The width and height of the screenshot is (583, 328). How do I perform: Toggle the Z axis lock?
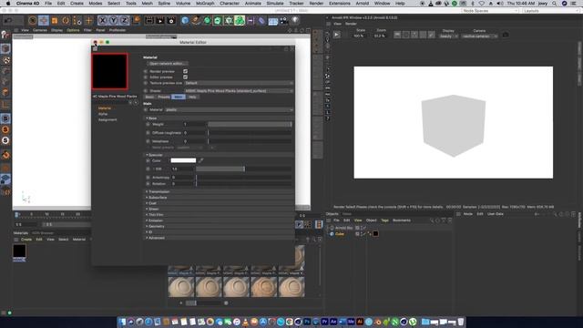point(124,21)
